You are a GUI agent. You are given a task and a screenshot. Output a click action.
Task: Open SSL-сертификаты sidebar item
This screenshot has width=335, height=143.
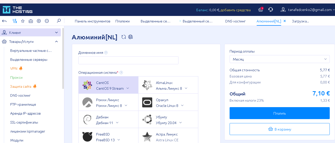click(x=24, y=122)
